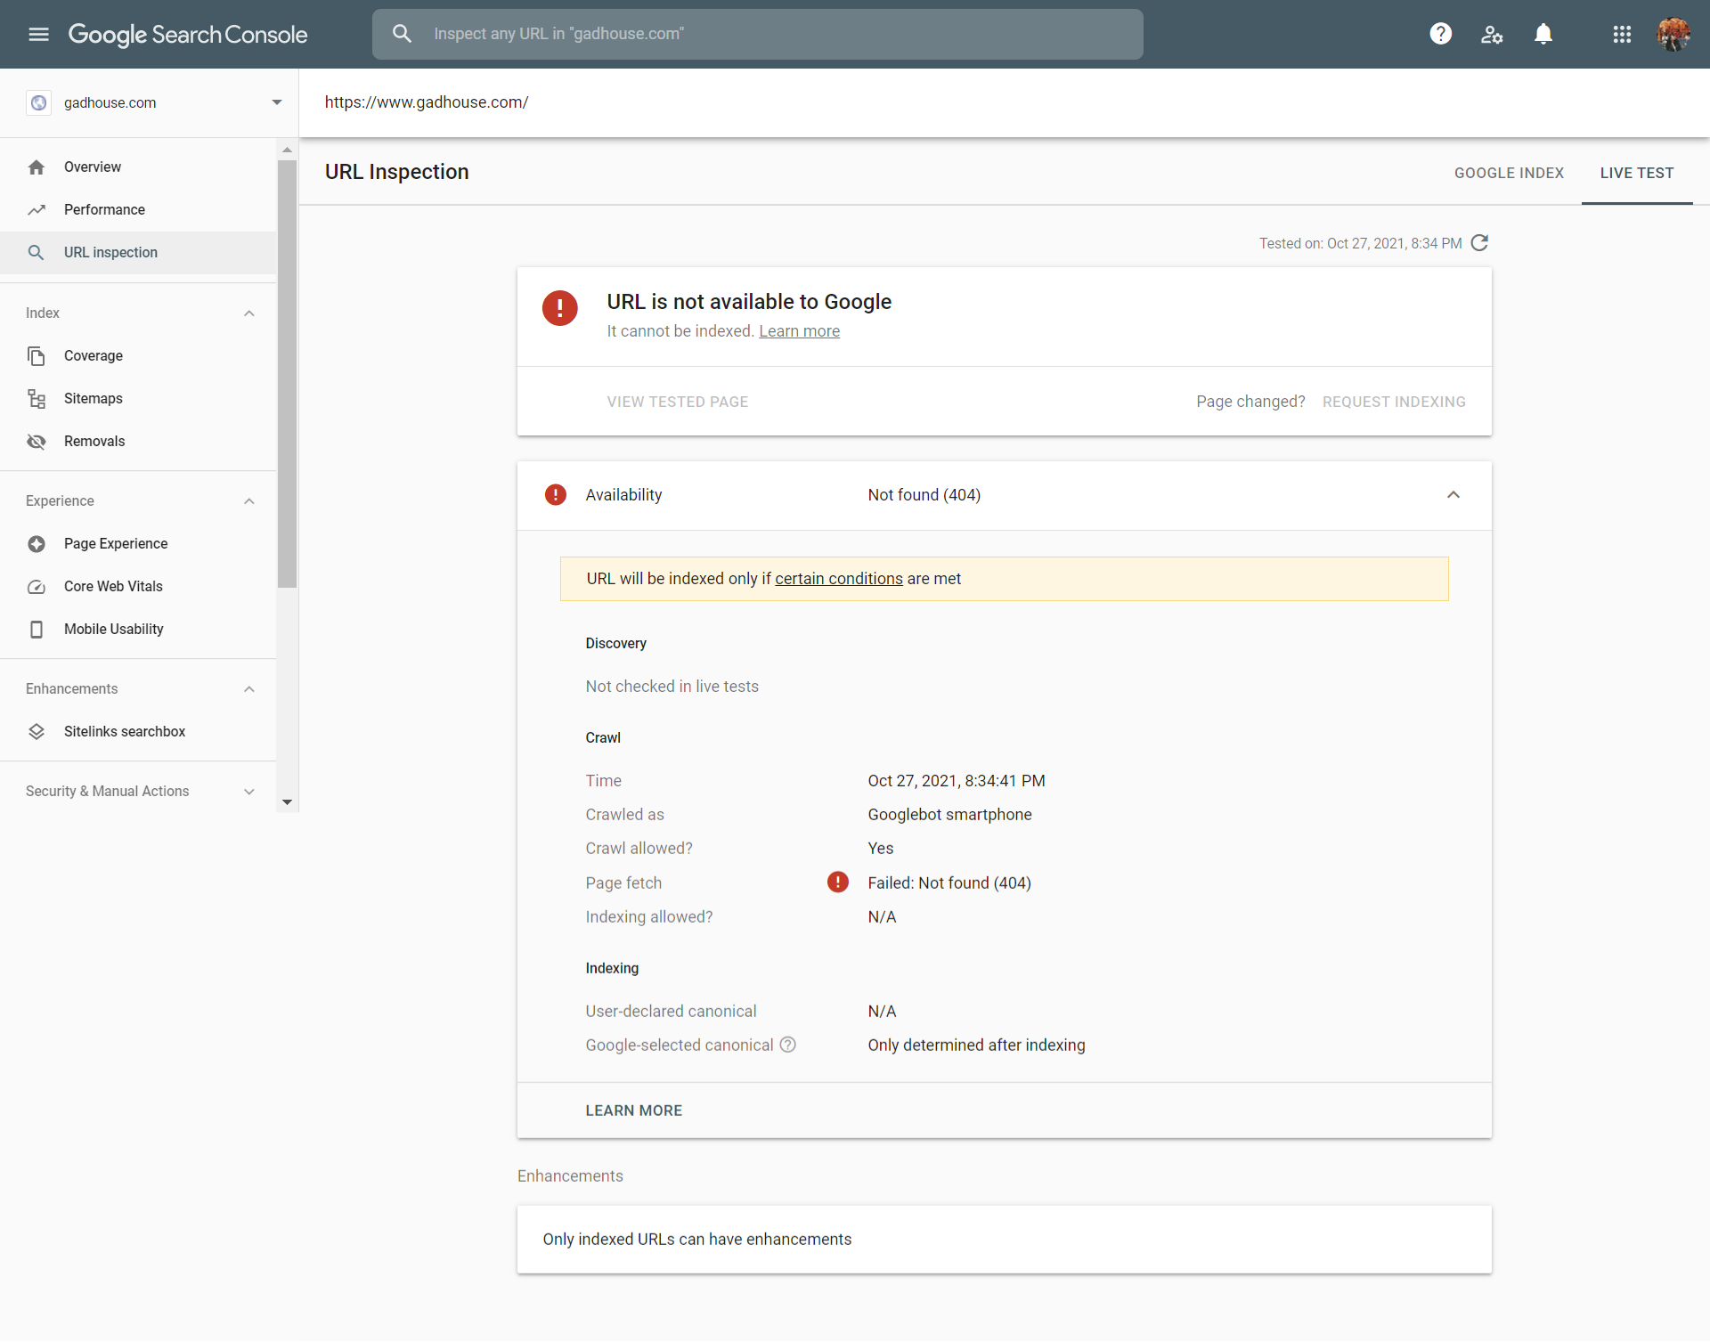Image resolution: width=1710 pixels, height=1342 pixels.
Task: Click help icon beside Google-selected canonical
Action: click(x=788, y=1045)
